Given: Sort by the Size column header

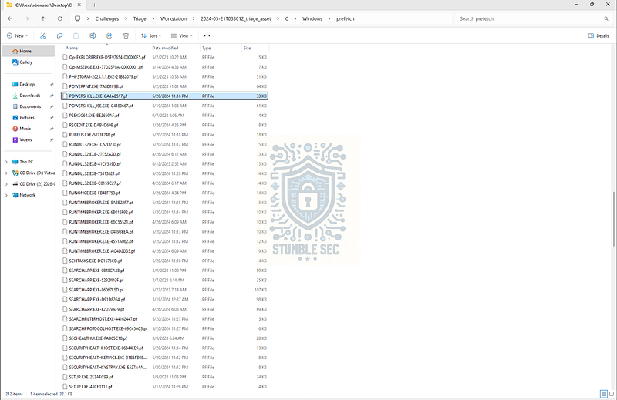Looking at the screenshot, I should point(255,48).
